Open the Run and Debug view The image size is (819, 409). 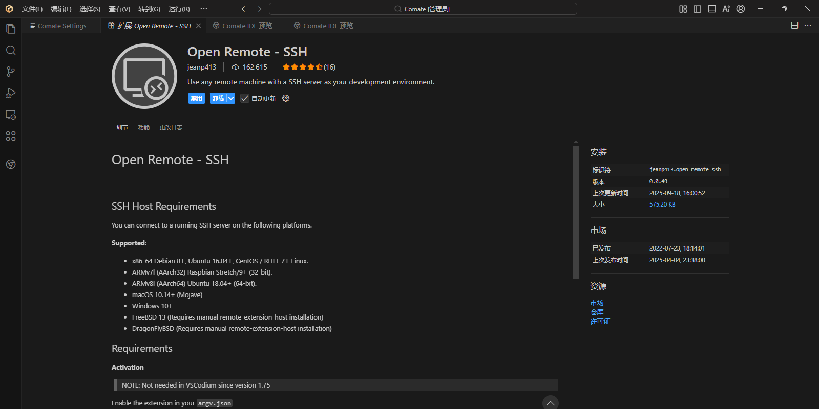click(x=11, y=93)
